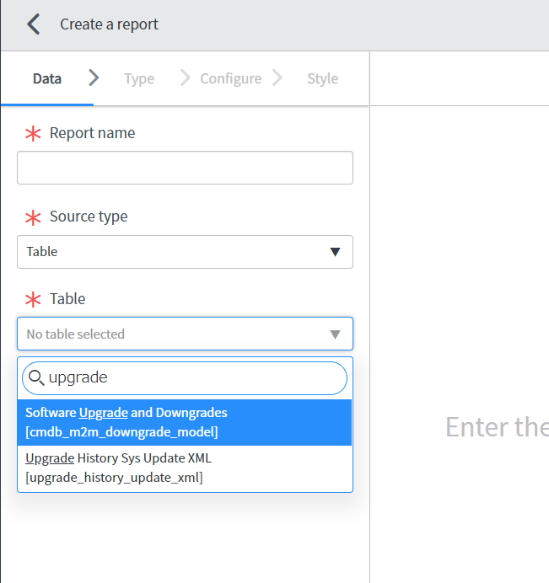
Task: Click the chevron between Configure and Style
Action: [277, 78]
